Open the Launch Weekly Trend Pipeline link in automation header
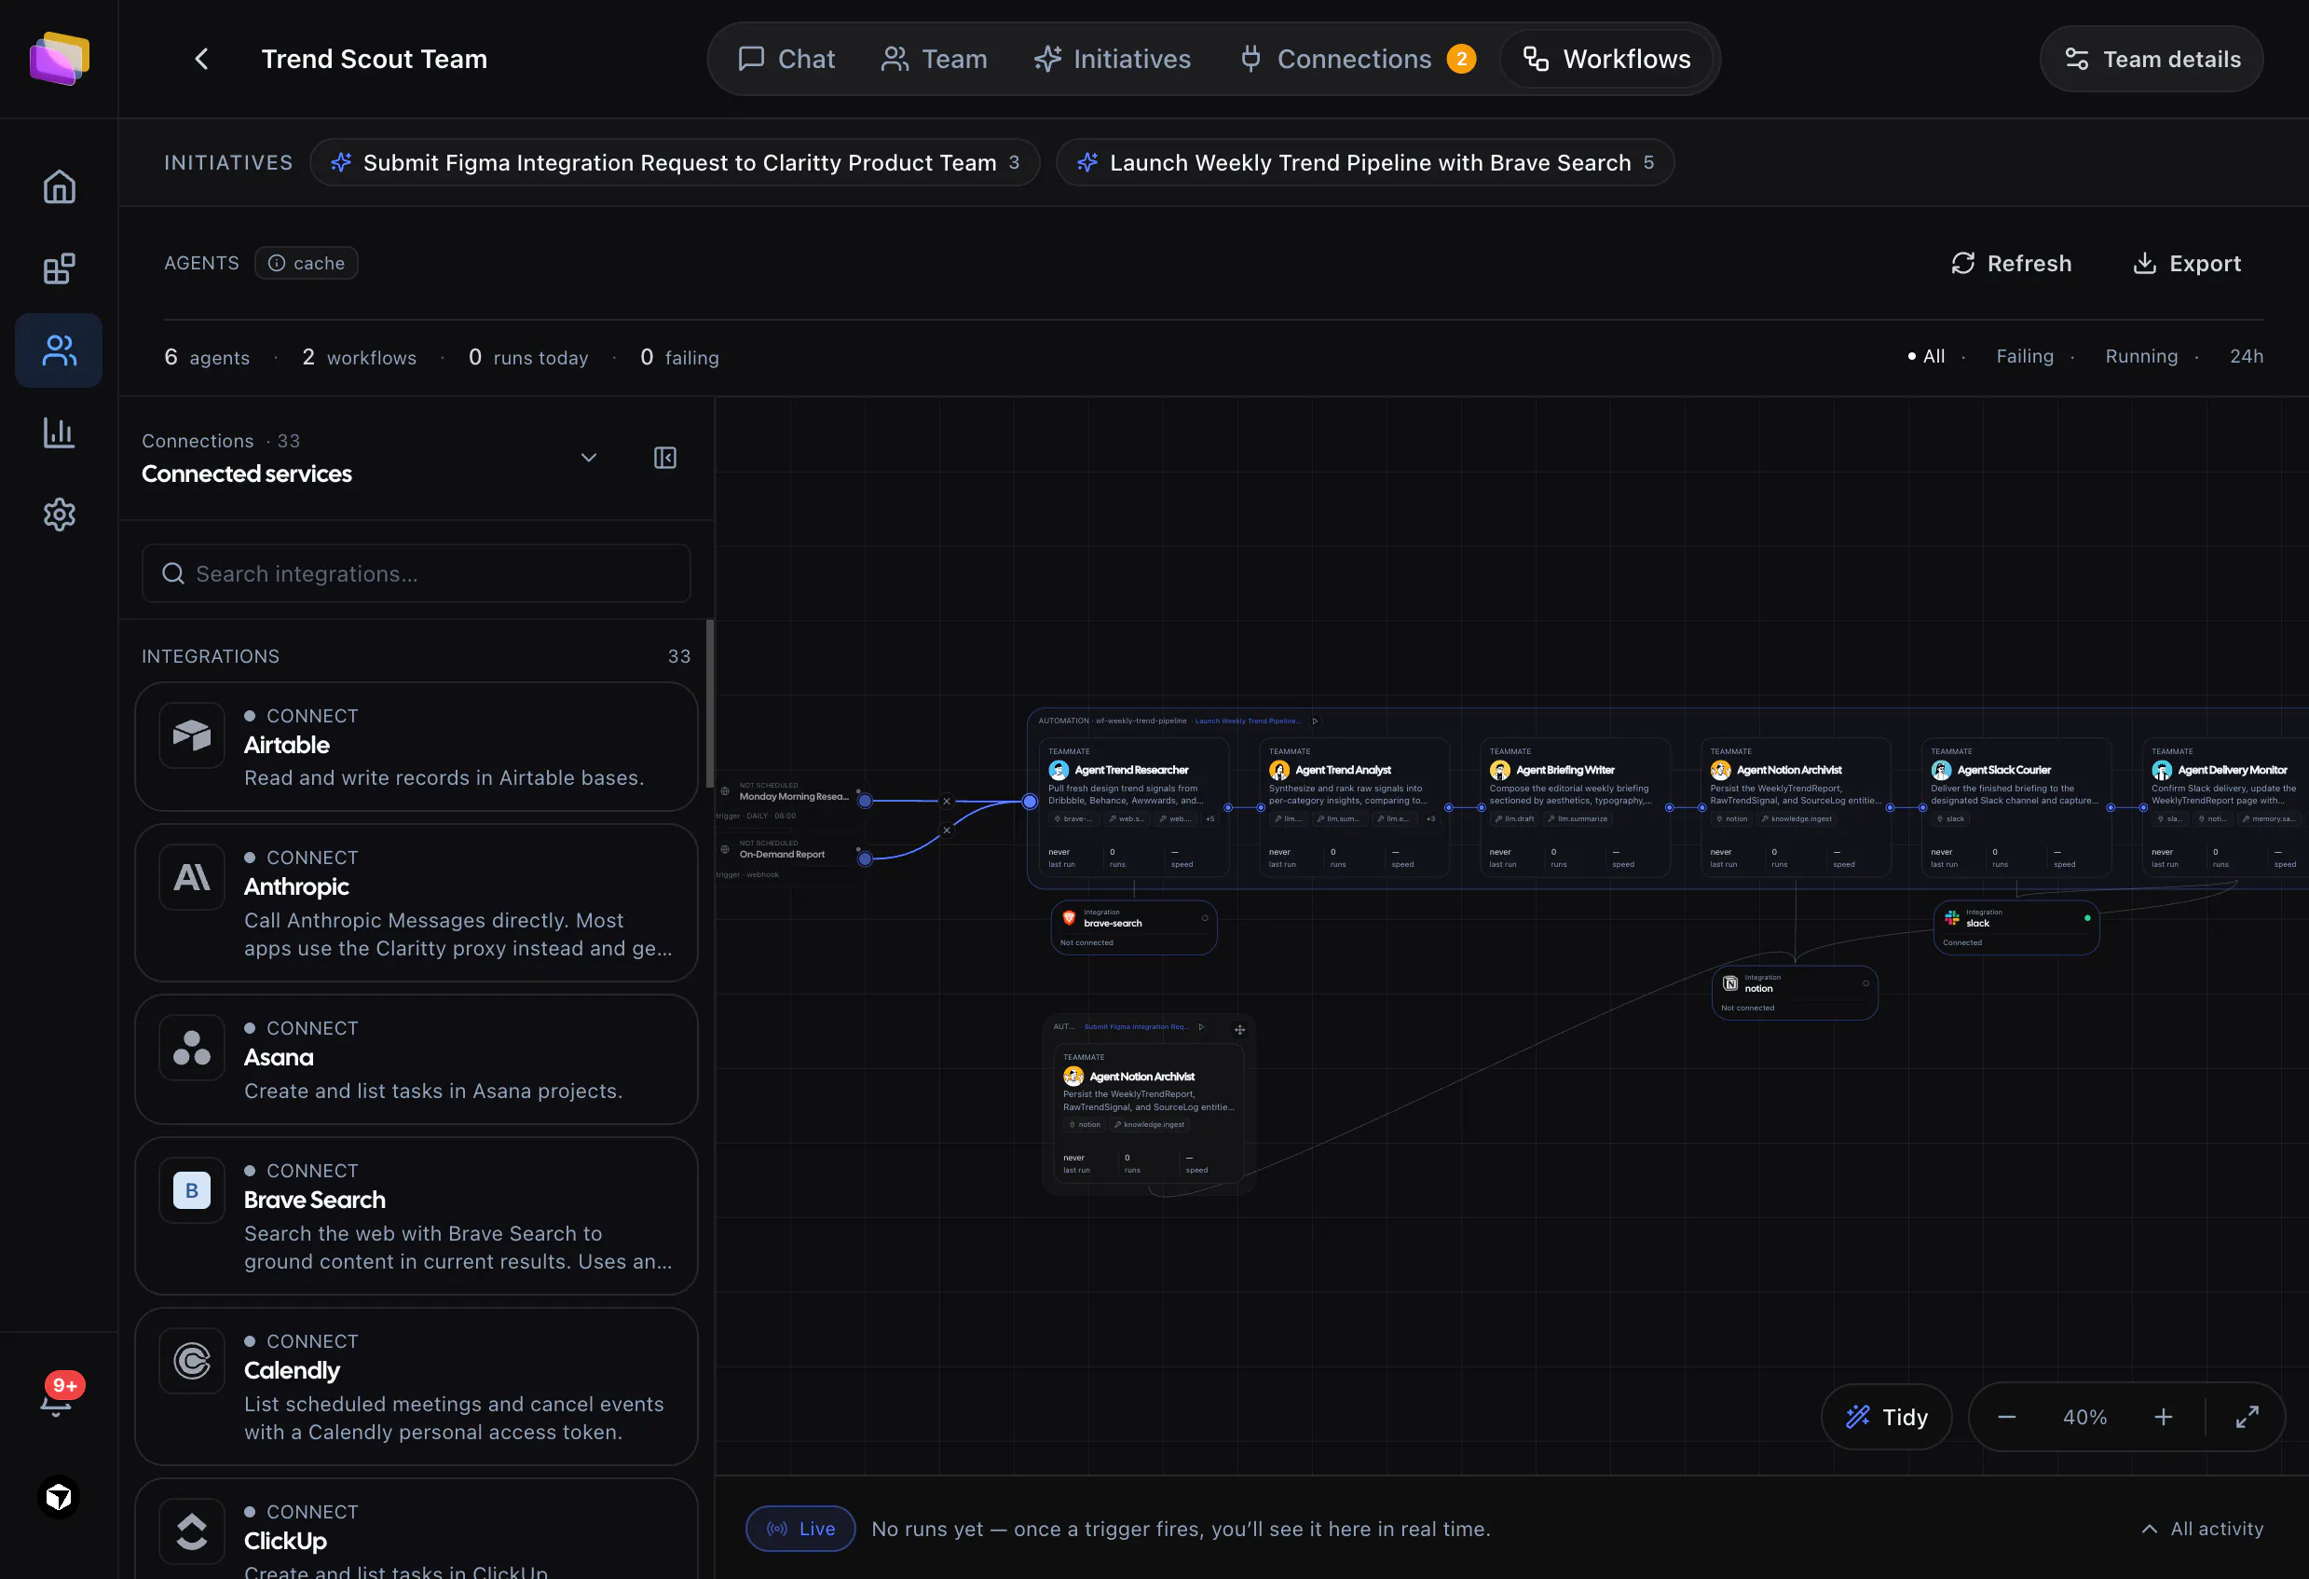Image resolution: width=2309 pixels, height=1579 pixels. click(x=1248, y=721)
